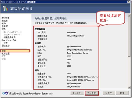Click the 下一步(N) next button
Image resolution: width=132 pixels, height=98 pixels.
tap(92, 93)
